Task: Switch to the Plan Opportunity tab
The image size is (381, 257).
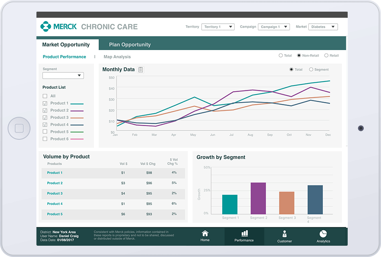Action: (x=129, y=45)
